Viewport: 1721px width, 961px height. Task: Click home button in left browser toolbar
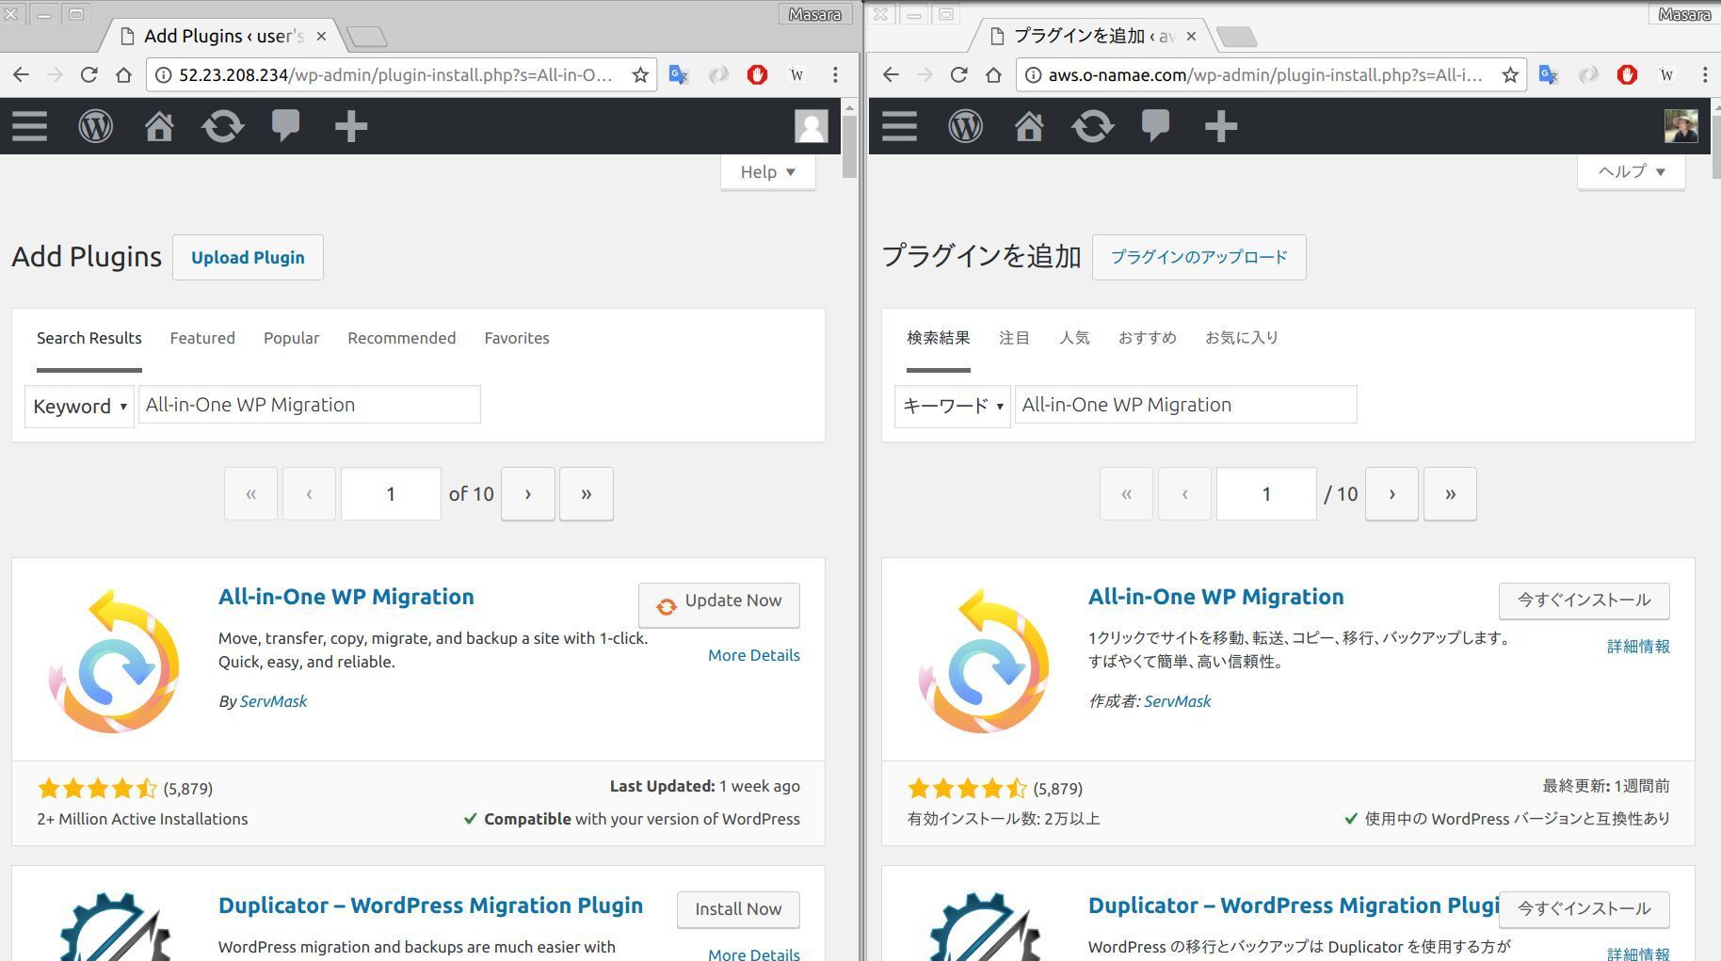pyautogui.click(x=123, y=74)
